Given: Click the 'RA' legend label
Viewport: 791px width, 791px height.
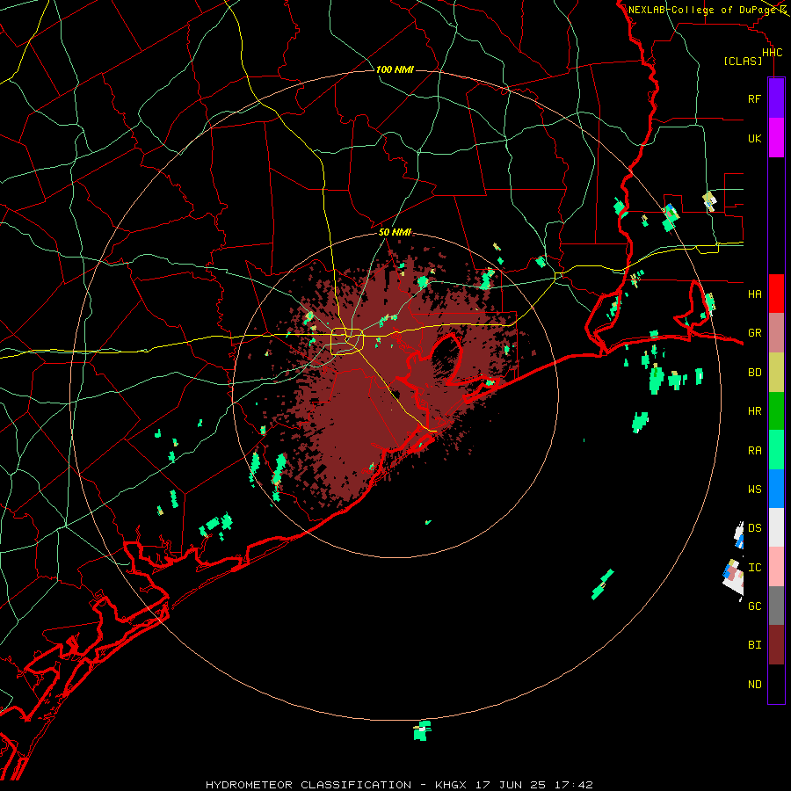Looking at the screenshot, I should point(754,451).
